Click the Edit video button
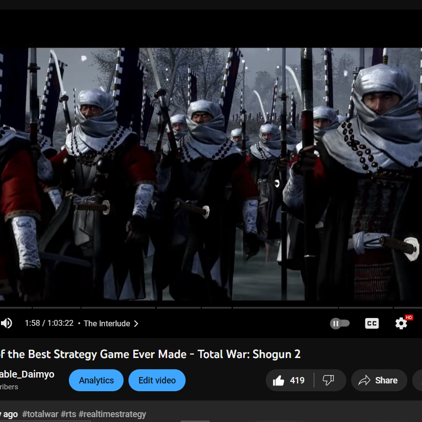This screenshot has width=422, height=422. [157, 380]
